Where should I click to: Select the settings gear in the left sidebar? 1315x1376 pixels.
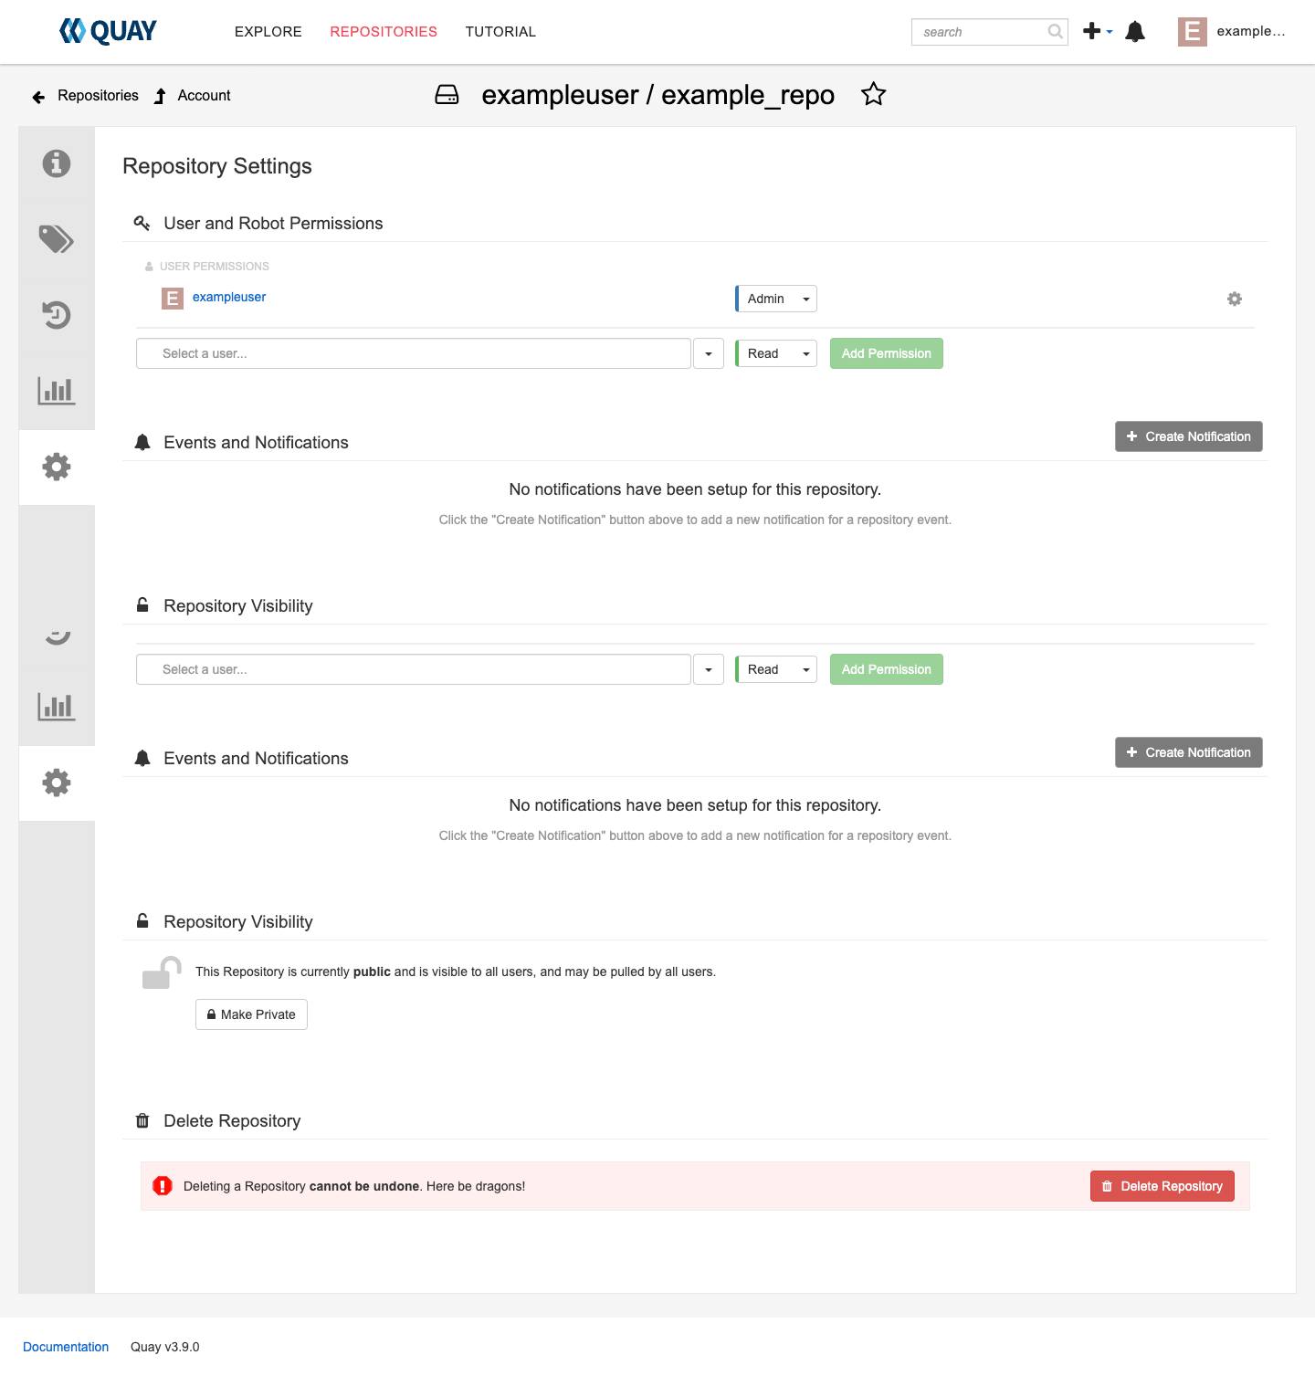tap(57, 466)
